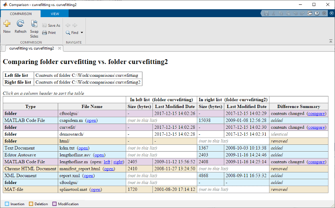Sort by right list Size (bytes) header
This screenshot has height=208, width=335.
coord(211,106)
